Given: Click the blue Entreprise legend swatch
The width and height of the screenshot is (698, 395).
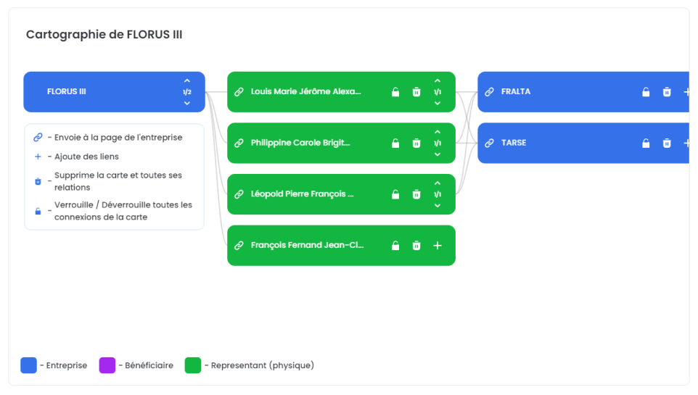Looking at the screenshot, I should [x=28, y=365].
